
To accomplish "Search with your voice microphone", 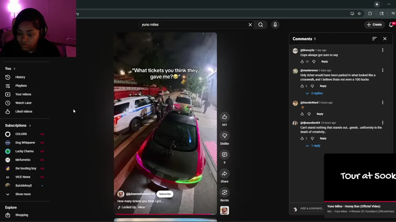I will 275,25.
